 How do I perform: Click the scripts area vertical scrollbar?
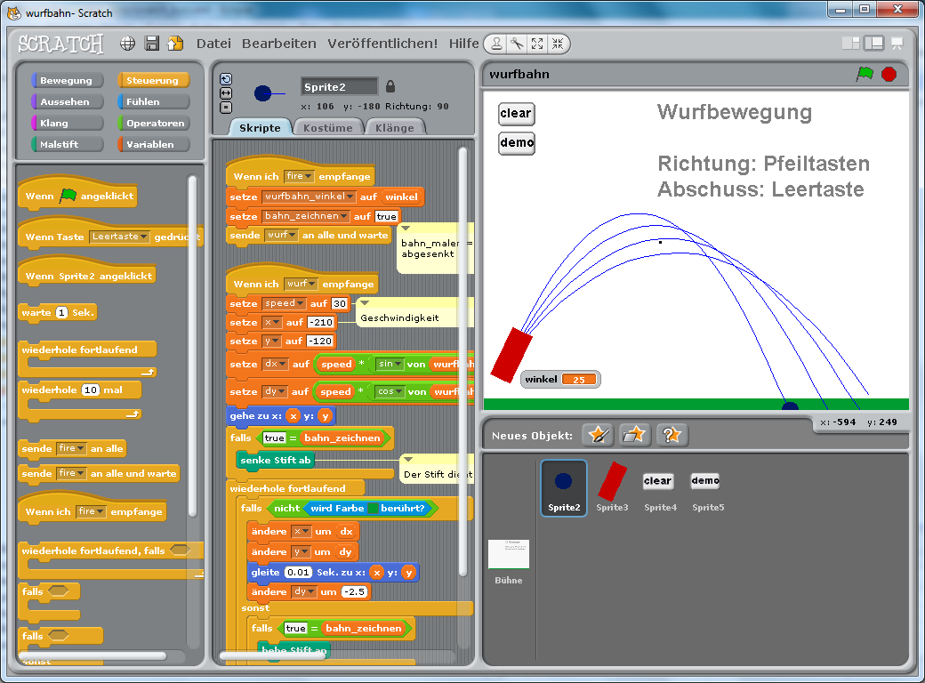click(x=463, y=361)
